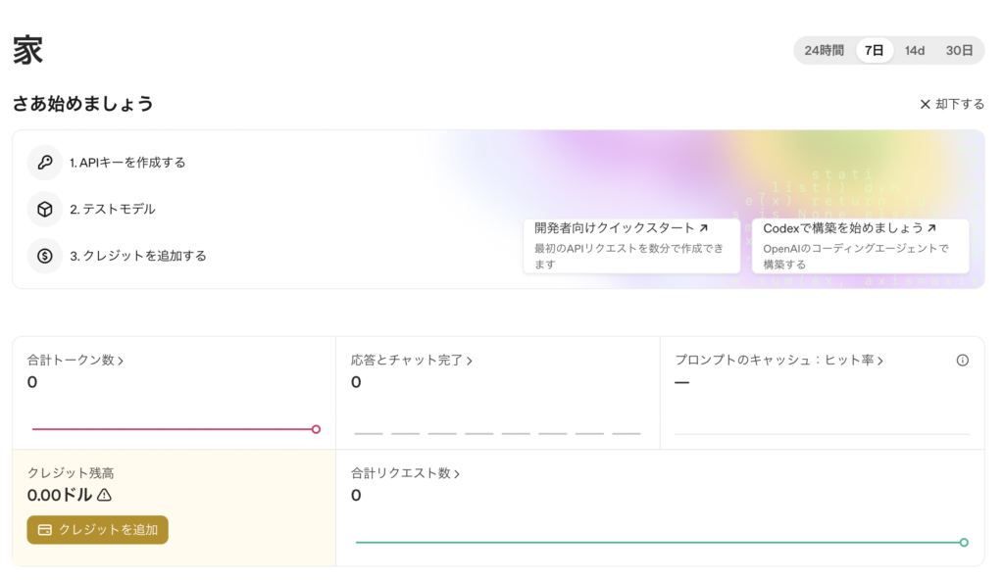Click the card icon in クレジットを追加 button
The height and width of the screenshot is (582, 1004).
(45, 530)
